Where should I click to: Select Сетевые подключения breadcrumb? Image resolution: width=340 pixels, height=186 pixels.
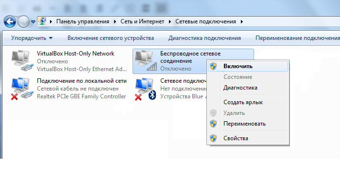(205, 21)
